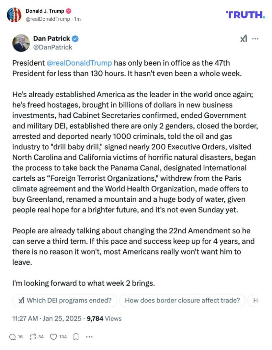Viewport: 272px width, 350px height.
Task: Bookmark this post
Action: (76, 337)
